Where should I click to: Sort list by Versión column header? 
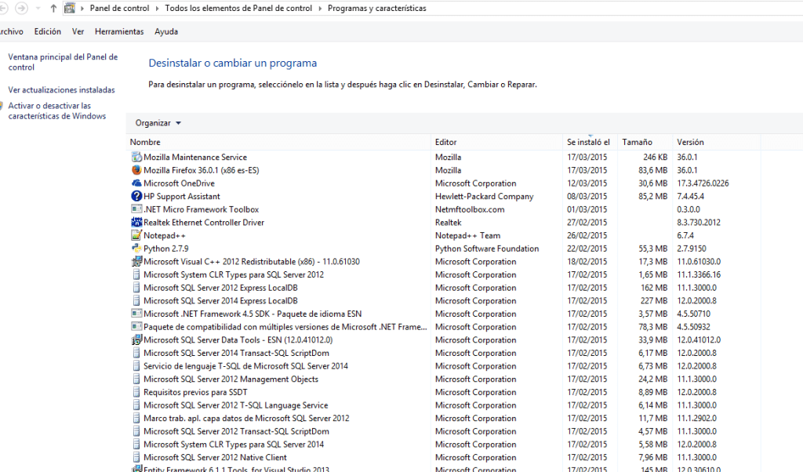[x=717, y=142]
